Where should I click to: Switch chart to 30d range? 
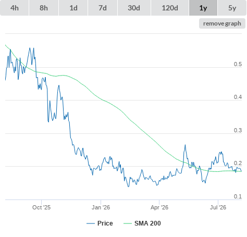point(134,8)
